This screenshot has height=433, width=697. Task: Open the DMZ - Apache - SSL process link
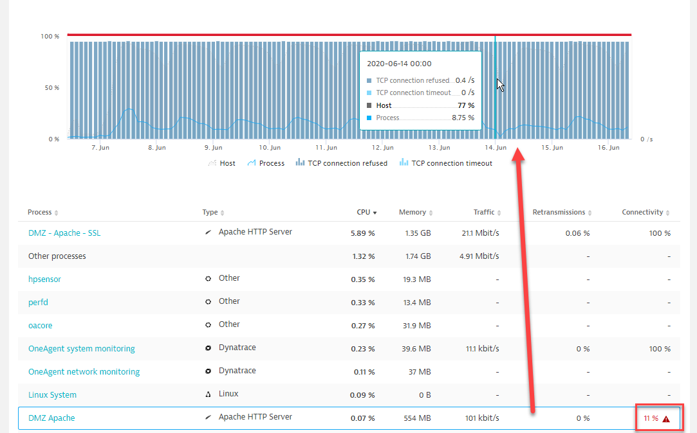coord(64,233)
